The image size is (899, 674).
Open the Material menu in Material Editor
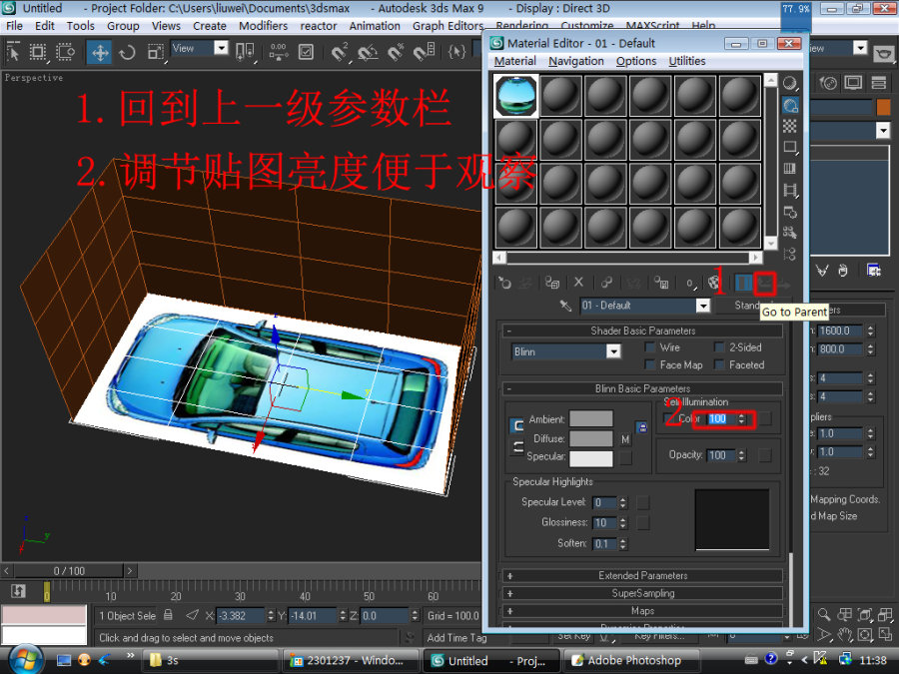(514, 61)
